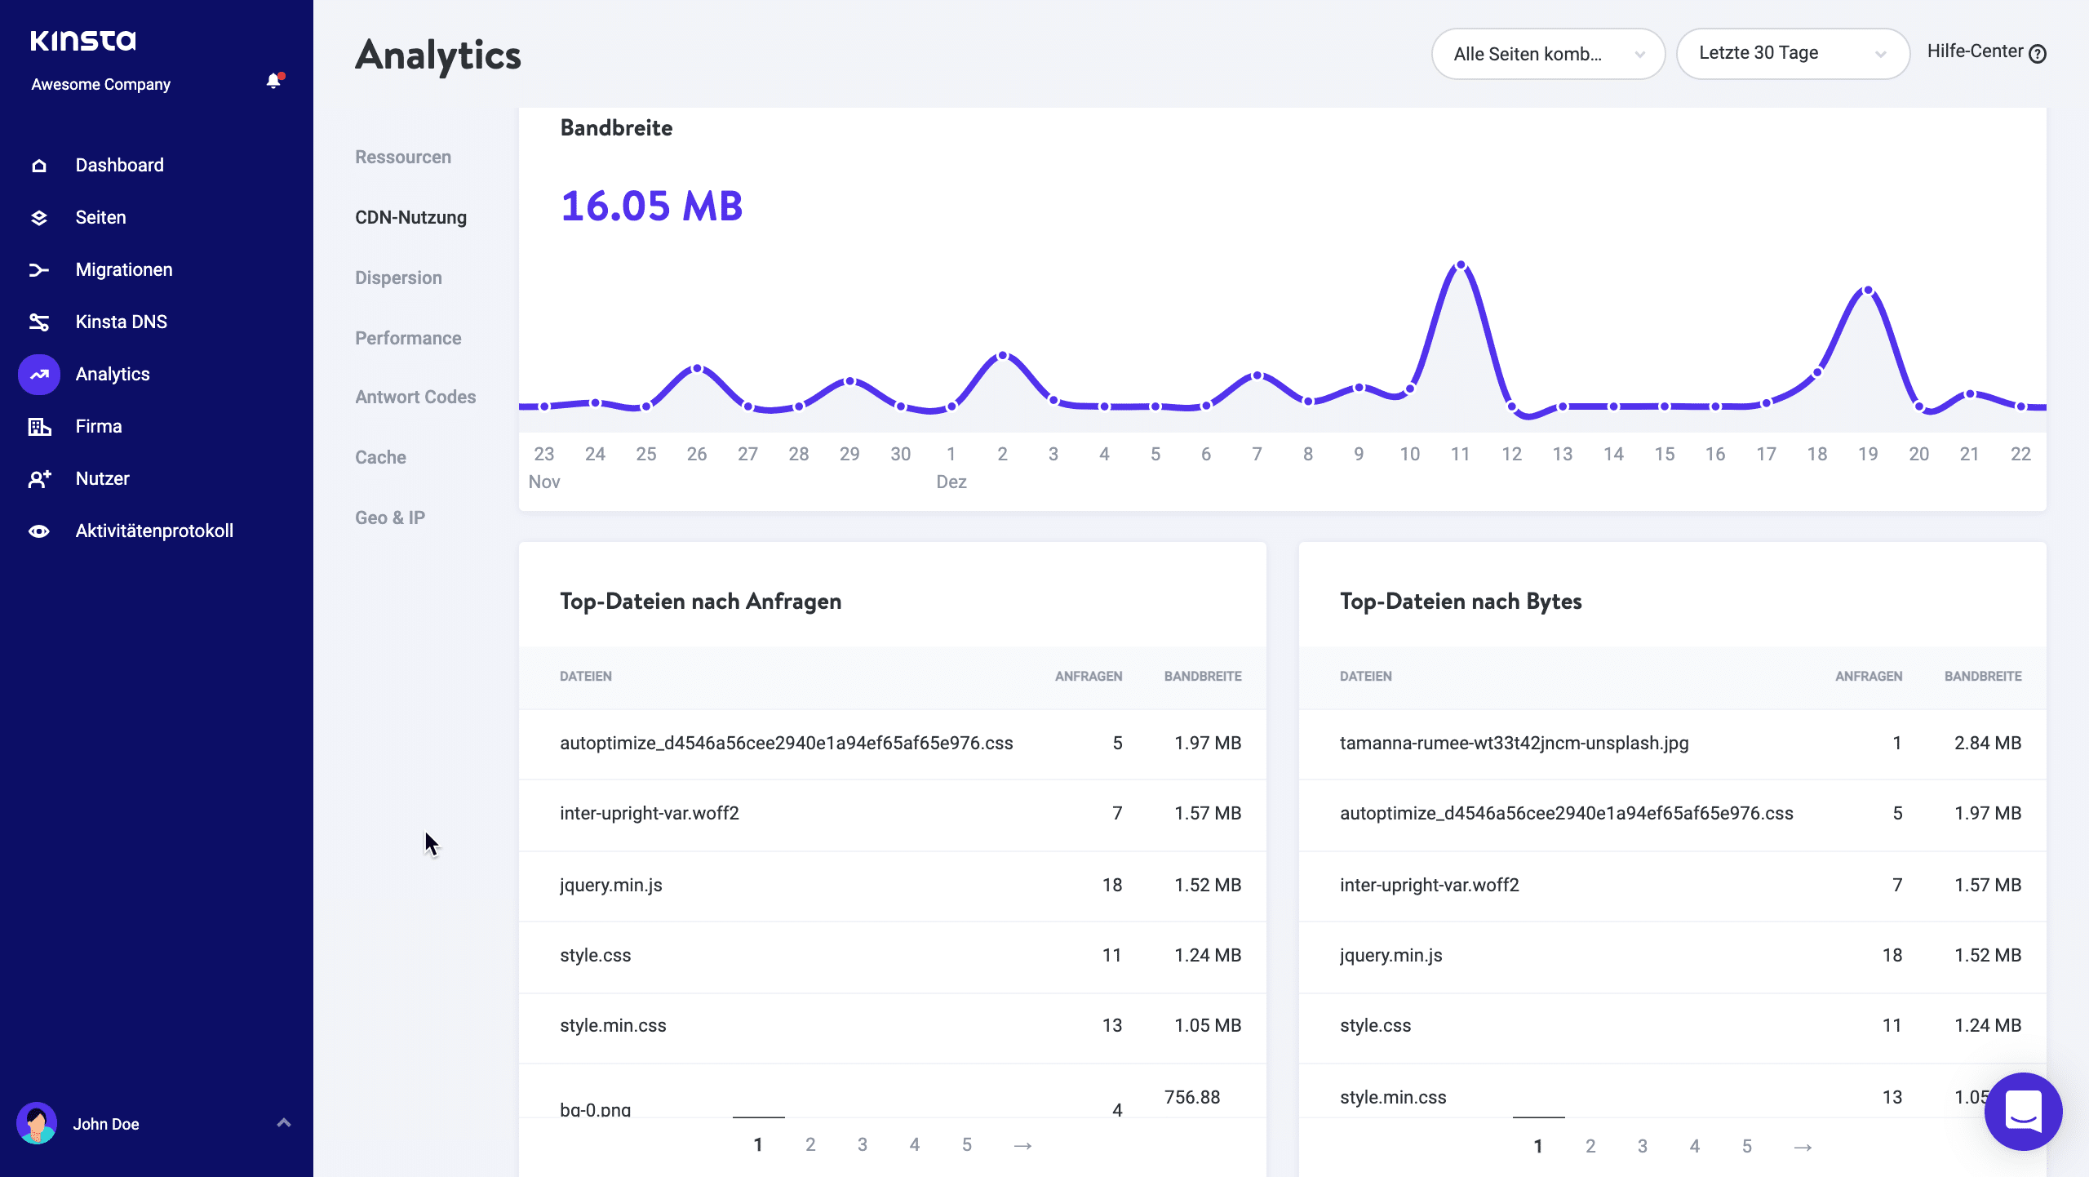
Task: Click the Kinsta DNS icon in sidebar
Action: [38, 322]
